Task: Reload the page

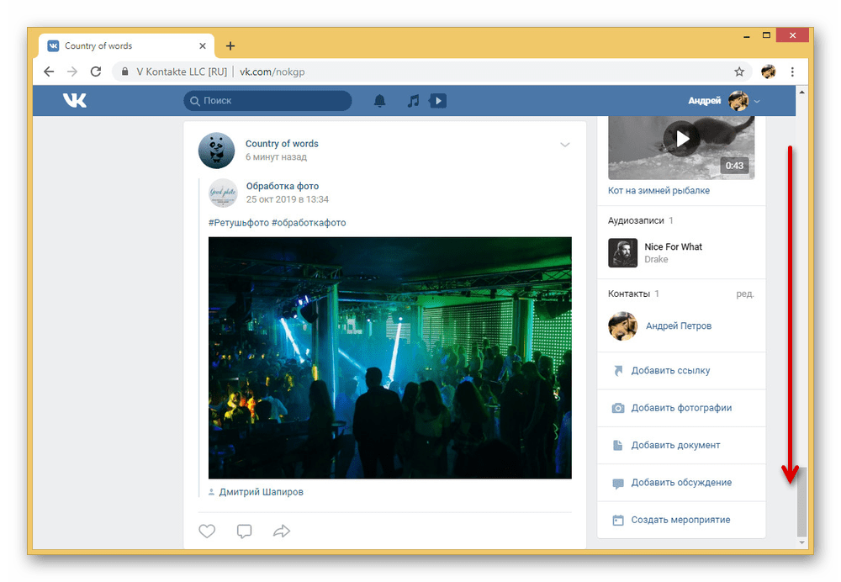Action: (96, 71)
